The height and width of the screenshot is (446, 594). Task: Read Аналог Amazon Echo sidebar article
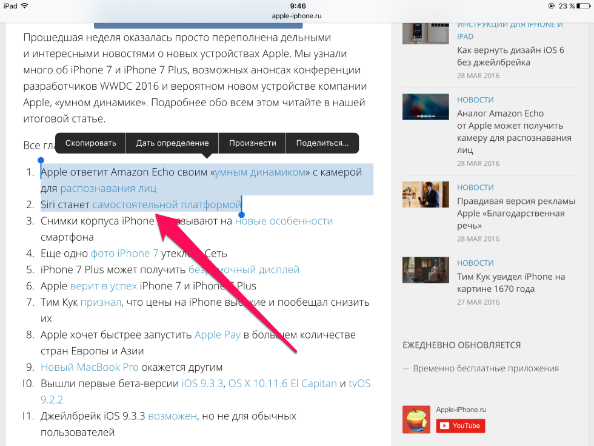(x=514, y=132)
